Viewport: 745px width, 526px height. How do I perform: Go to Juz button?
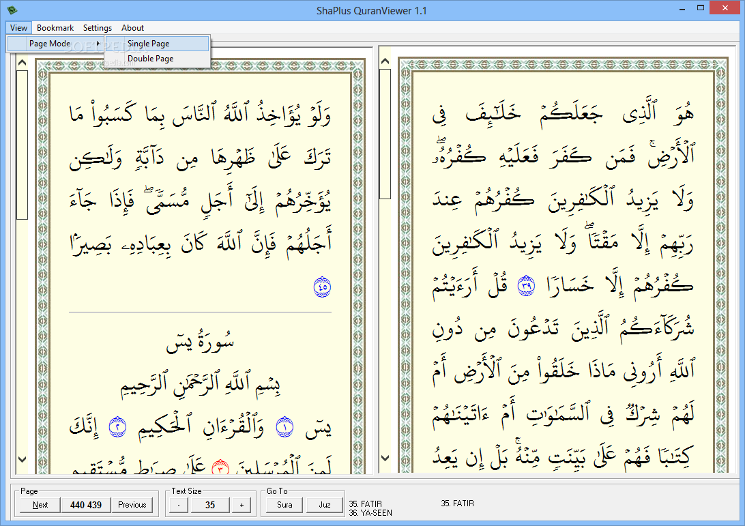pos(325,505)
